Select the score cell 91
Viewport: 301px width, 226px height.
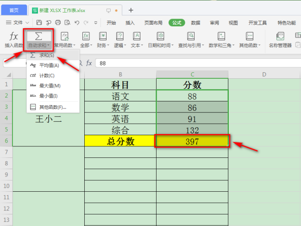click(192, 119)
